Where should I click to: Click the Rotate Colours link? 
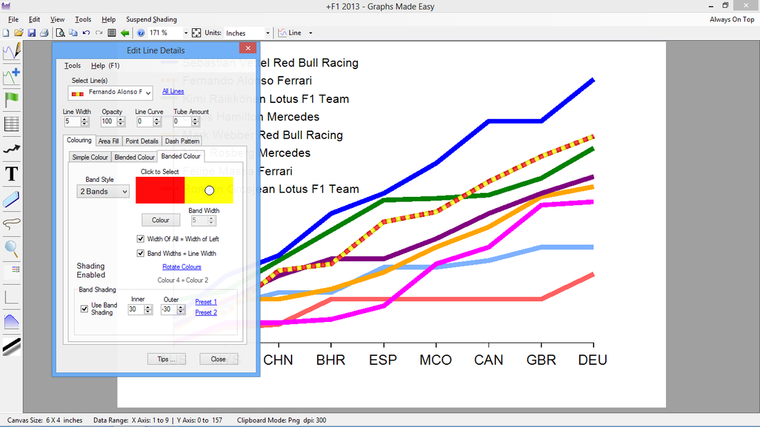pyautogui.click(x=182, y=267)
